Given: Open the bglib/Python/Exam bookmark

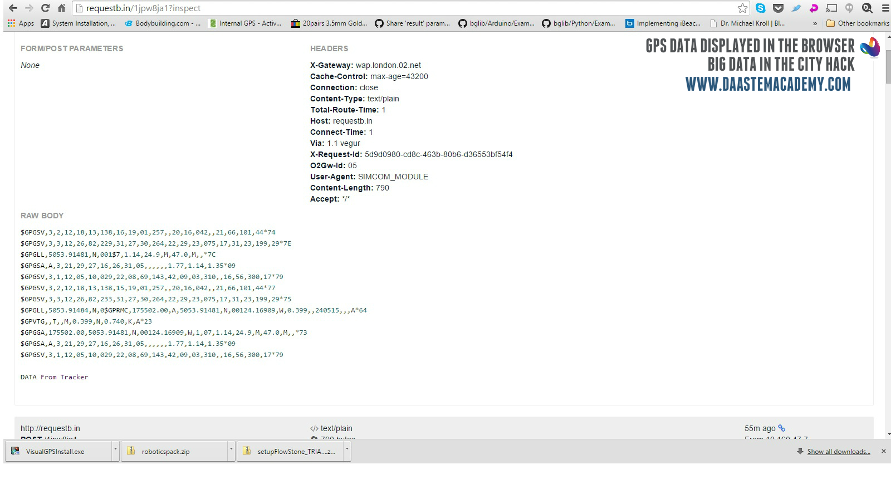Looking at the screenshot, I should 579,23.
